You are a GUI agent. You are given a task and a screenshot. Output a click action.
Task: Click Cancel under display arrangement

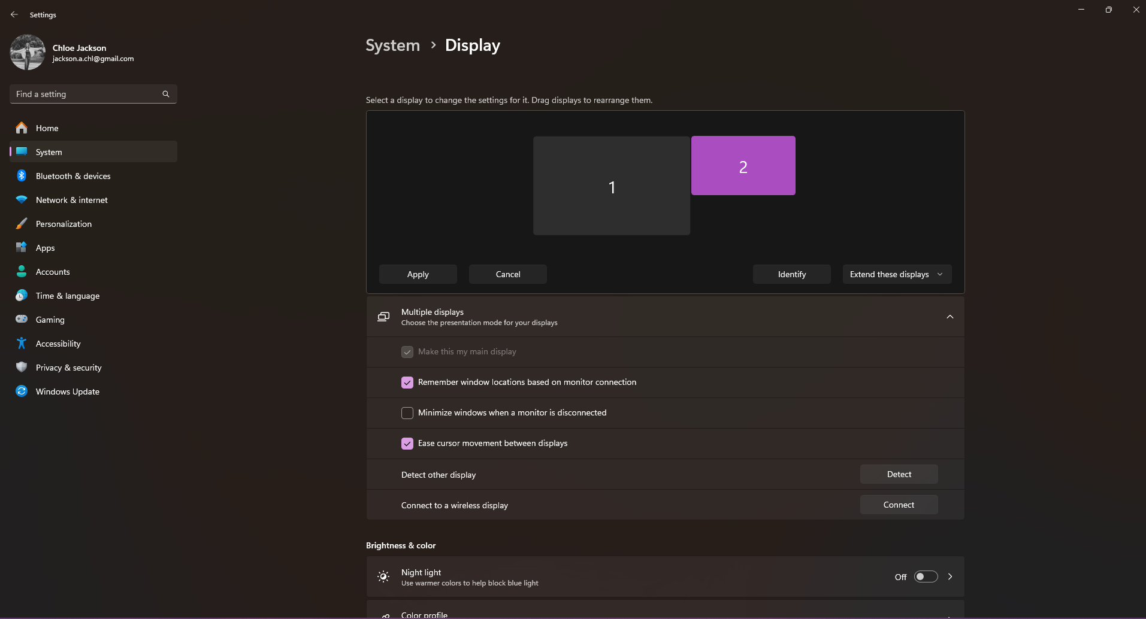pos(508,274)
